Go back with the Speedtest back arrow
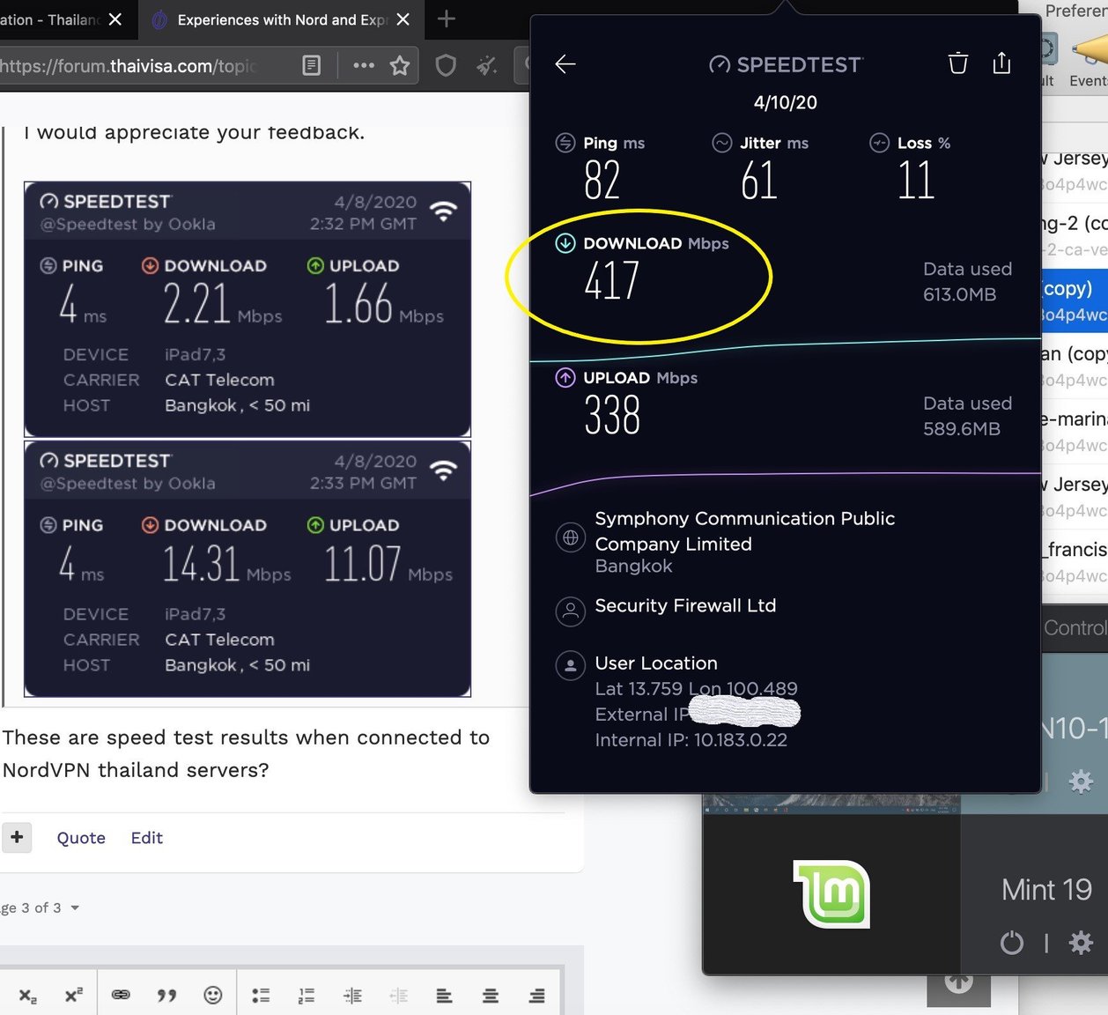This screenshot has height=1015, width=1108. tap(565, 63)
